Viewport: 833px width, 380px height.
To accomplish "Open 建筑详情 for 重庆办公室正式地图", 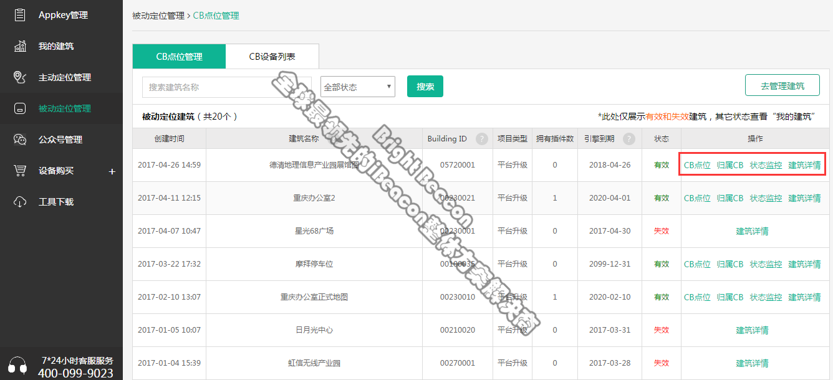I will [x=804, y=297].
